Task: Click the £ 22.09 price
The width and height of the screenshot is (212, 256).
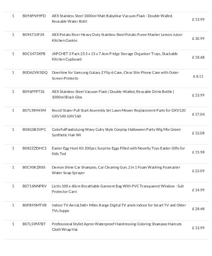Action: tap(198, 171)
